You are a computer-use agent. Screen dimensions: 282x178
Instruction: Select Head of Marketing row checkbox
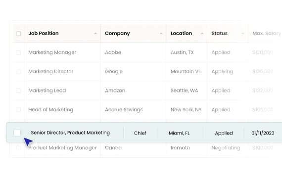[x=18, y=110]
